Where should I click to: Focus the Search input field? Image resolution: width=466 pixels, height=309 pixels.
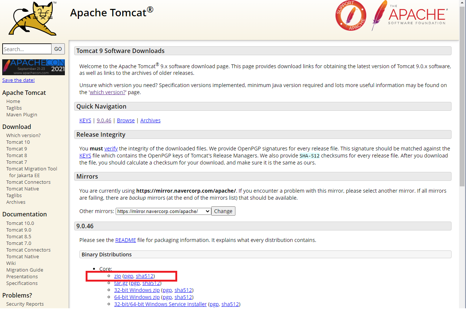pos(27,49)
